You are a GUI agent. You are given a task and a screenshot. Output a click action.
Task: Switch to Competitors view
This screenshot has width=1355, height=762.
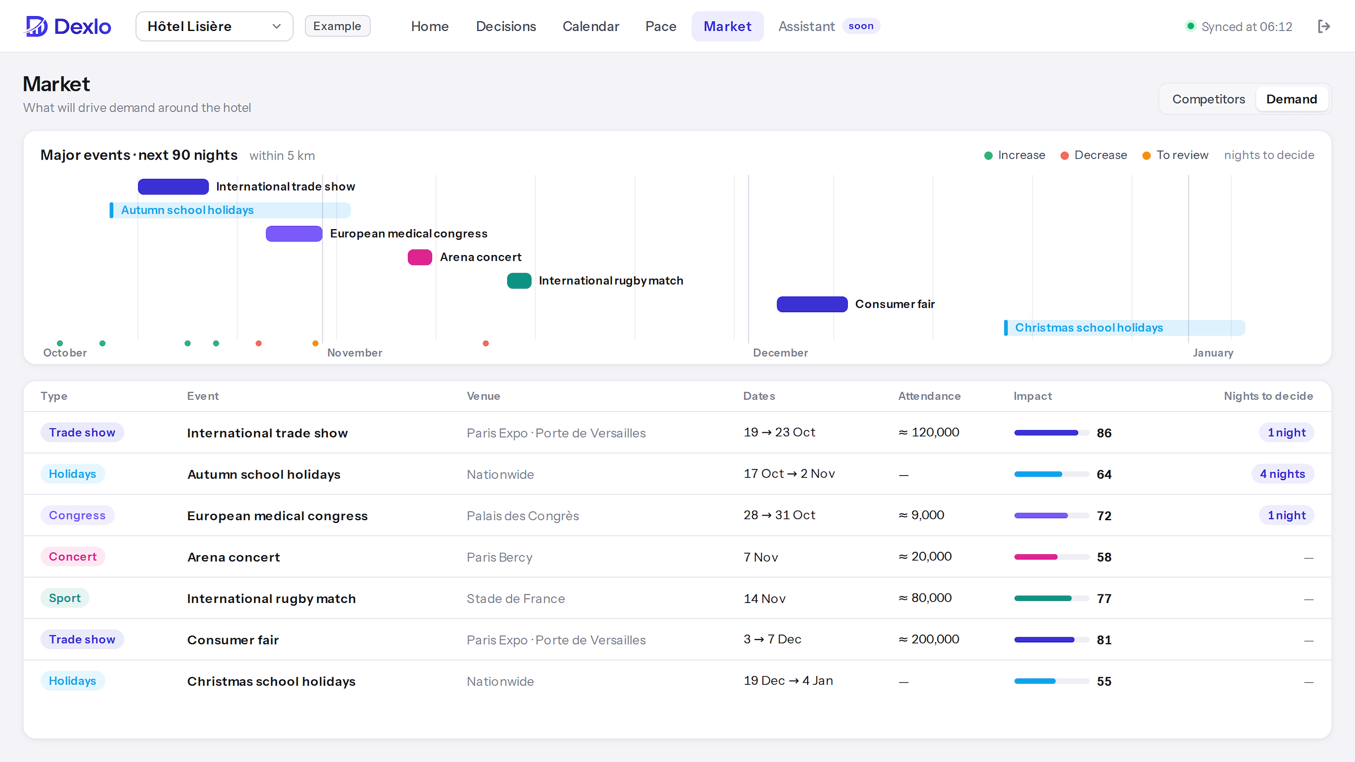(x=1208, y=99)
